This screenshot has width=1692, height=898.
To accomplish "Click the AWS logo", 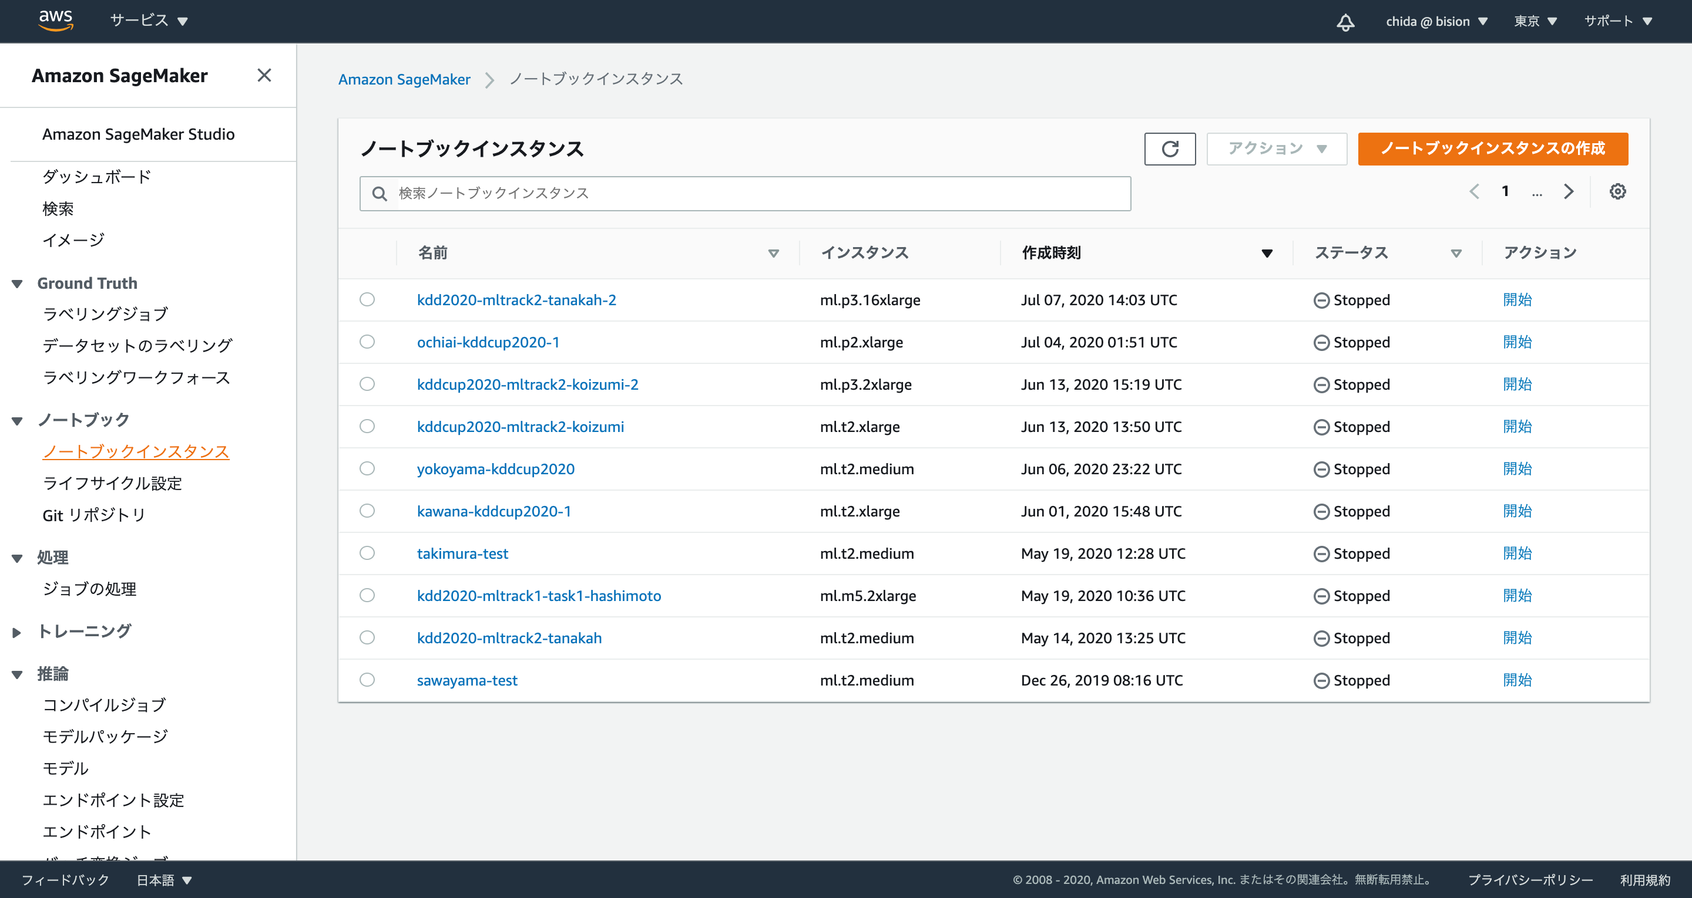I will (55, 21).
